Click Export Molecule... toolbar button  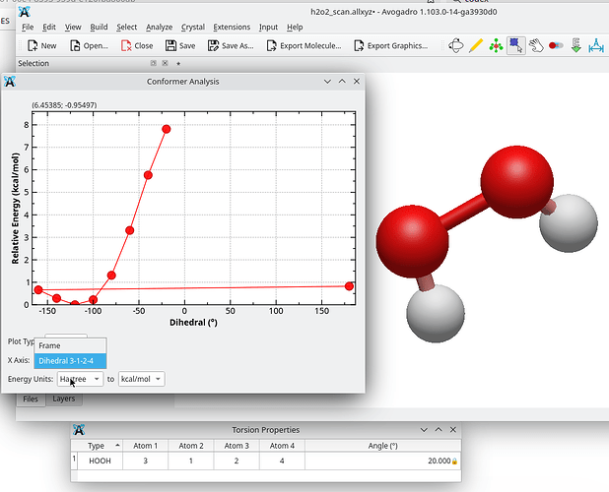(304, 45)
